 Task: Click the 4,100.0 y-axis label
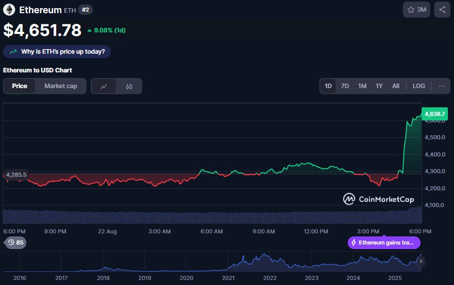tap(434, 205)
